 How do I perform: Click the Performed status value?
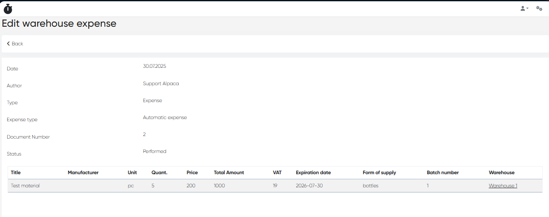click(154, 151)
